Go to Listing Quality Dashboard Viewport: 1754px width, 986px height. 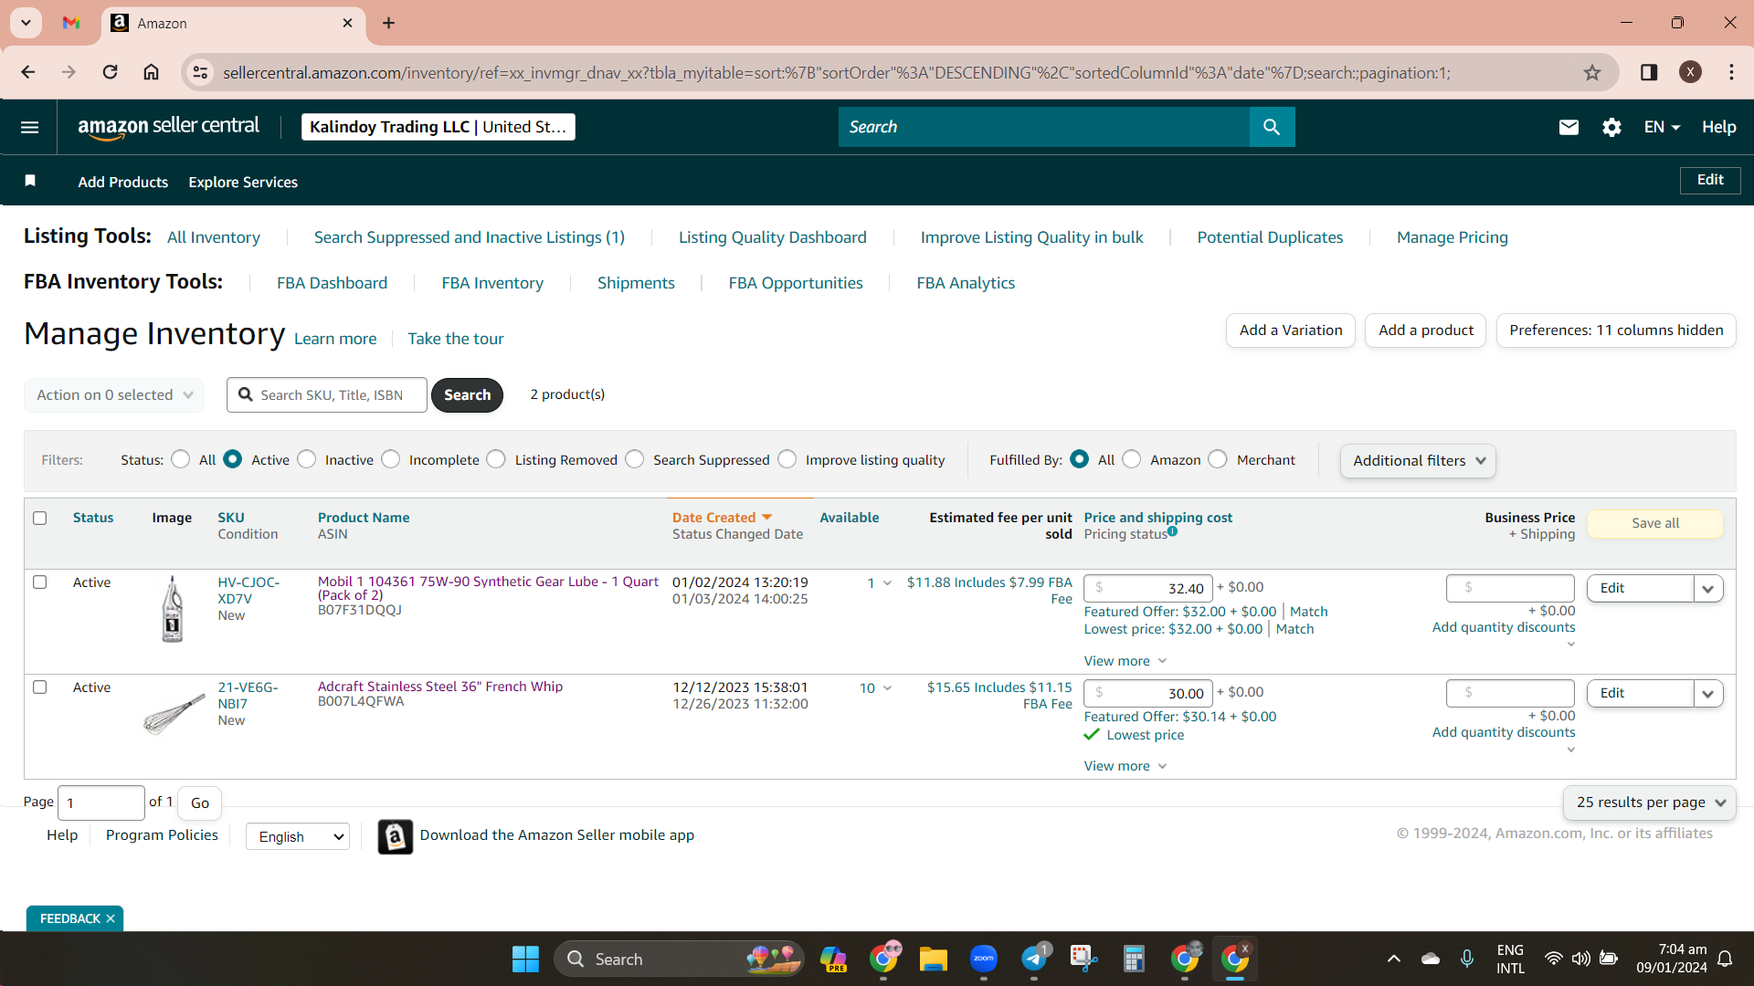point(773,237)
